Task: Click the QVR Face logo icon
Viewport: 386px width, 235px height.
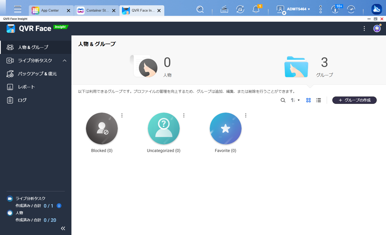Action: pos(11,29)
